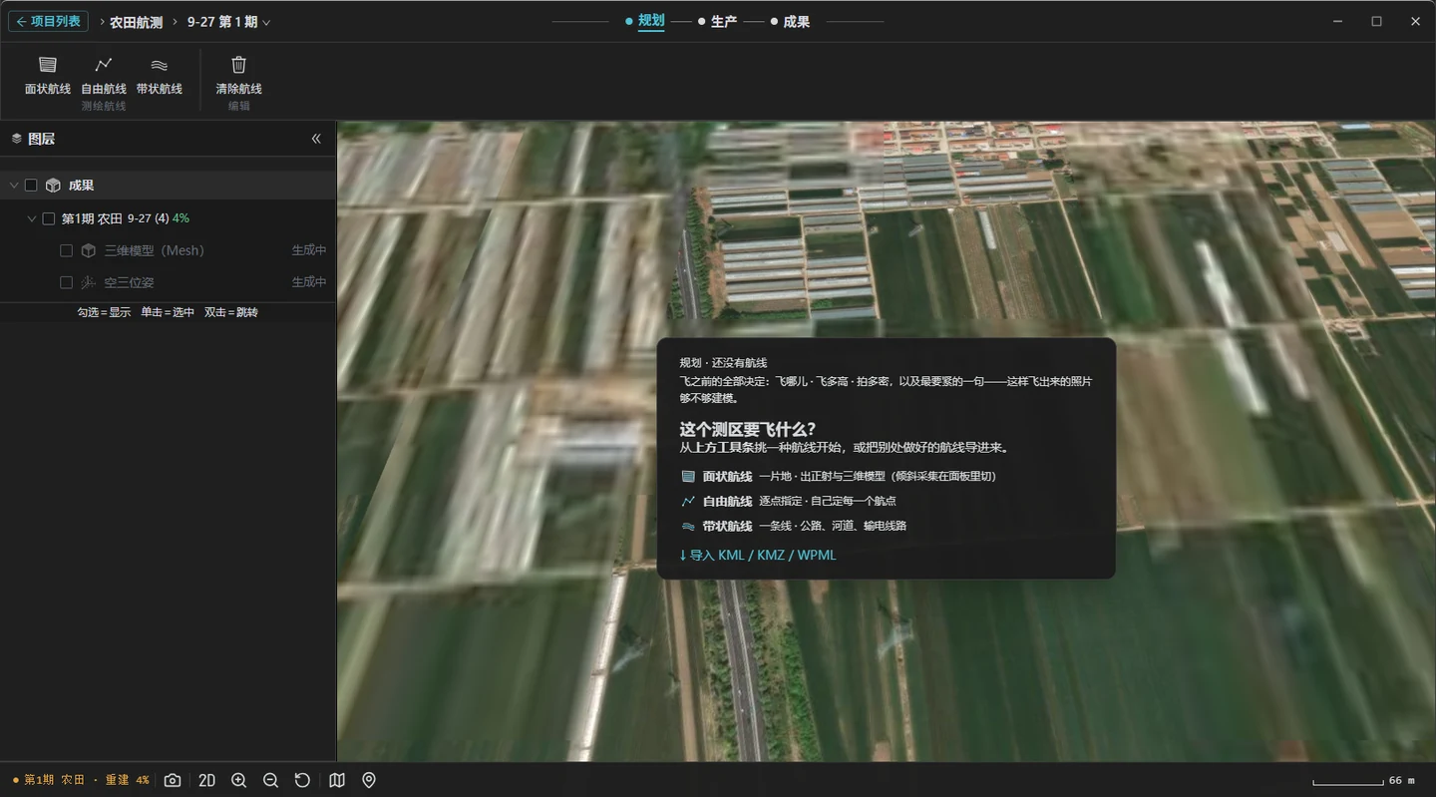The image size is (1436, 797).
Task: Click the 清除航线 trash icon
Action: coord(238,65)
